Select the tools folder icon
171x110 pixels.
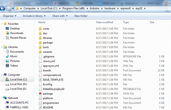point(40,47)
